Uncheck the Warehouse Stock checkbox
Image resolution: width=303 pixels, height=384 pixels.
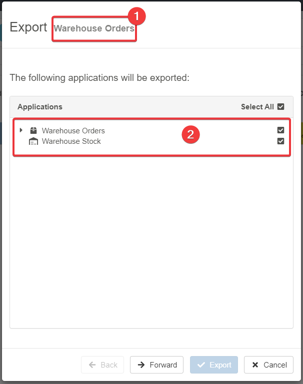coord(280,141)
